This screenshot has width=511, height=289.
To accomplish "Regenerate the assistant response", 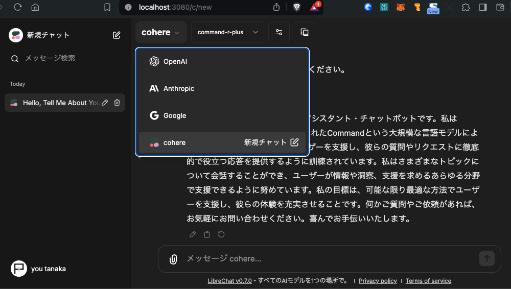I will (221, 234).
